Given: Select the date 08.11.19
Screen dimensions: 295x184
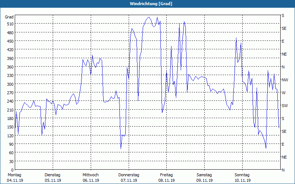Looking at the screenshot, I should 167,180.
